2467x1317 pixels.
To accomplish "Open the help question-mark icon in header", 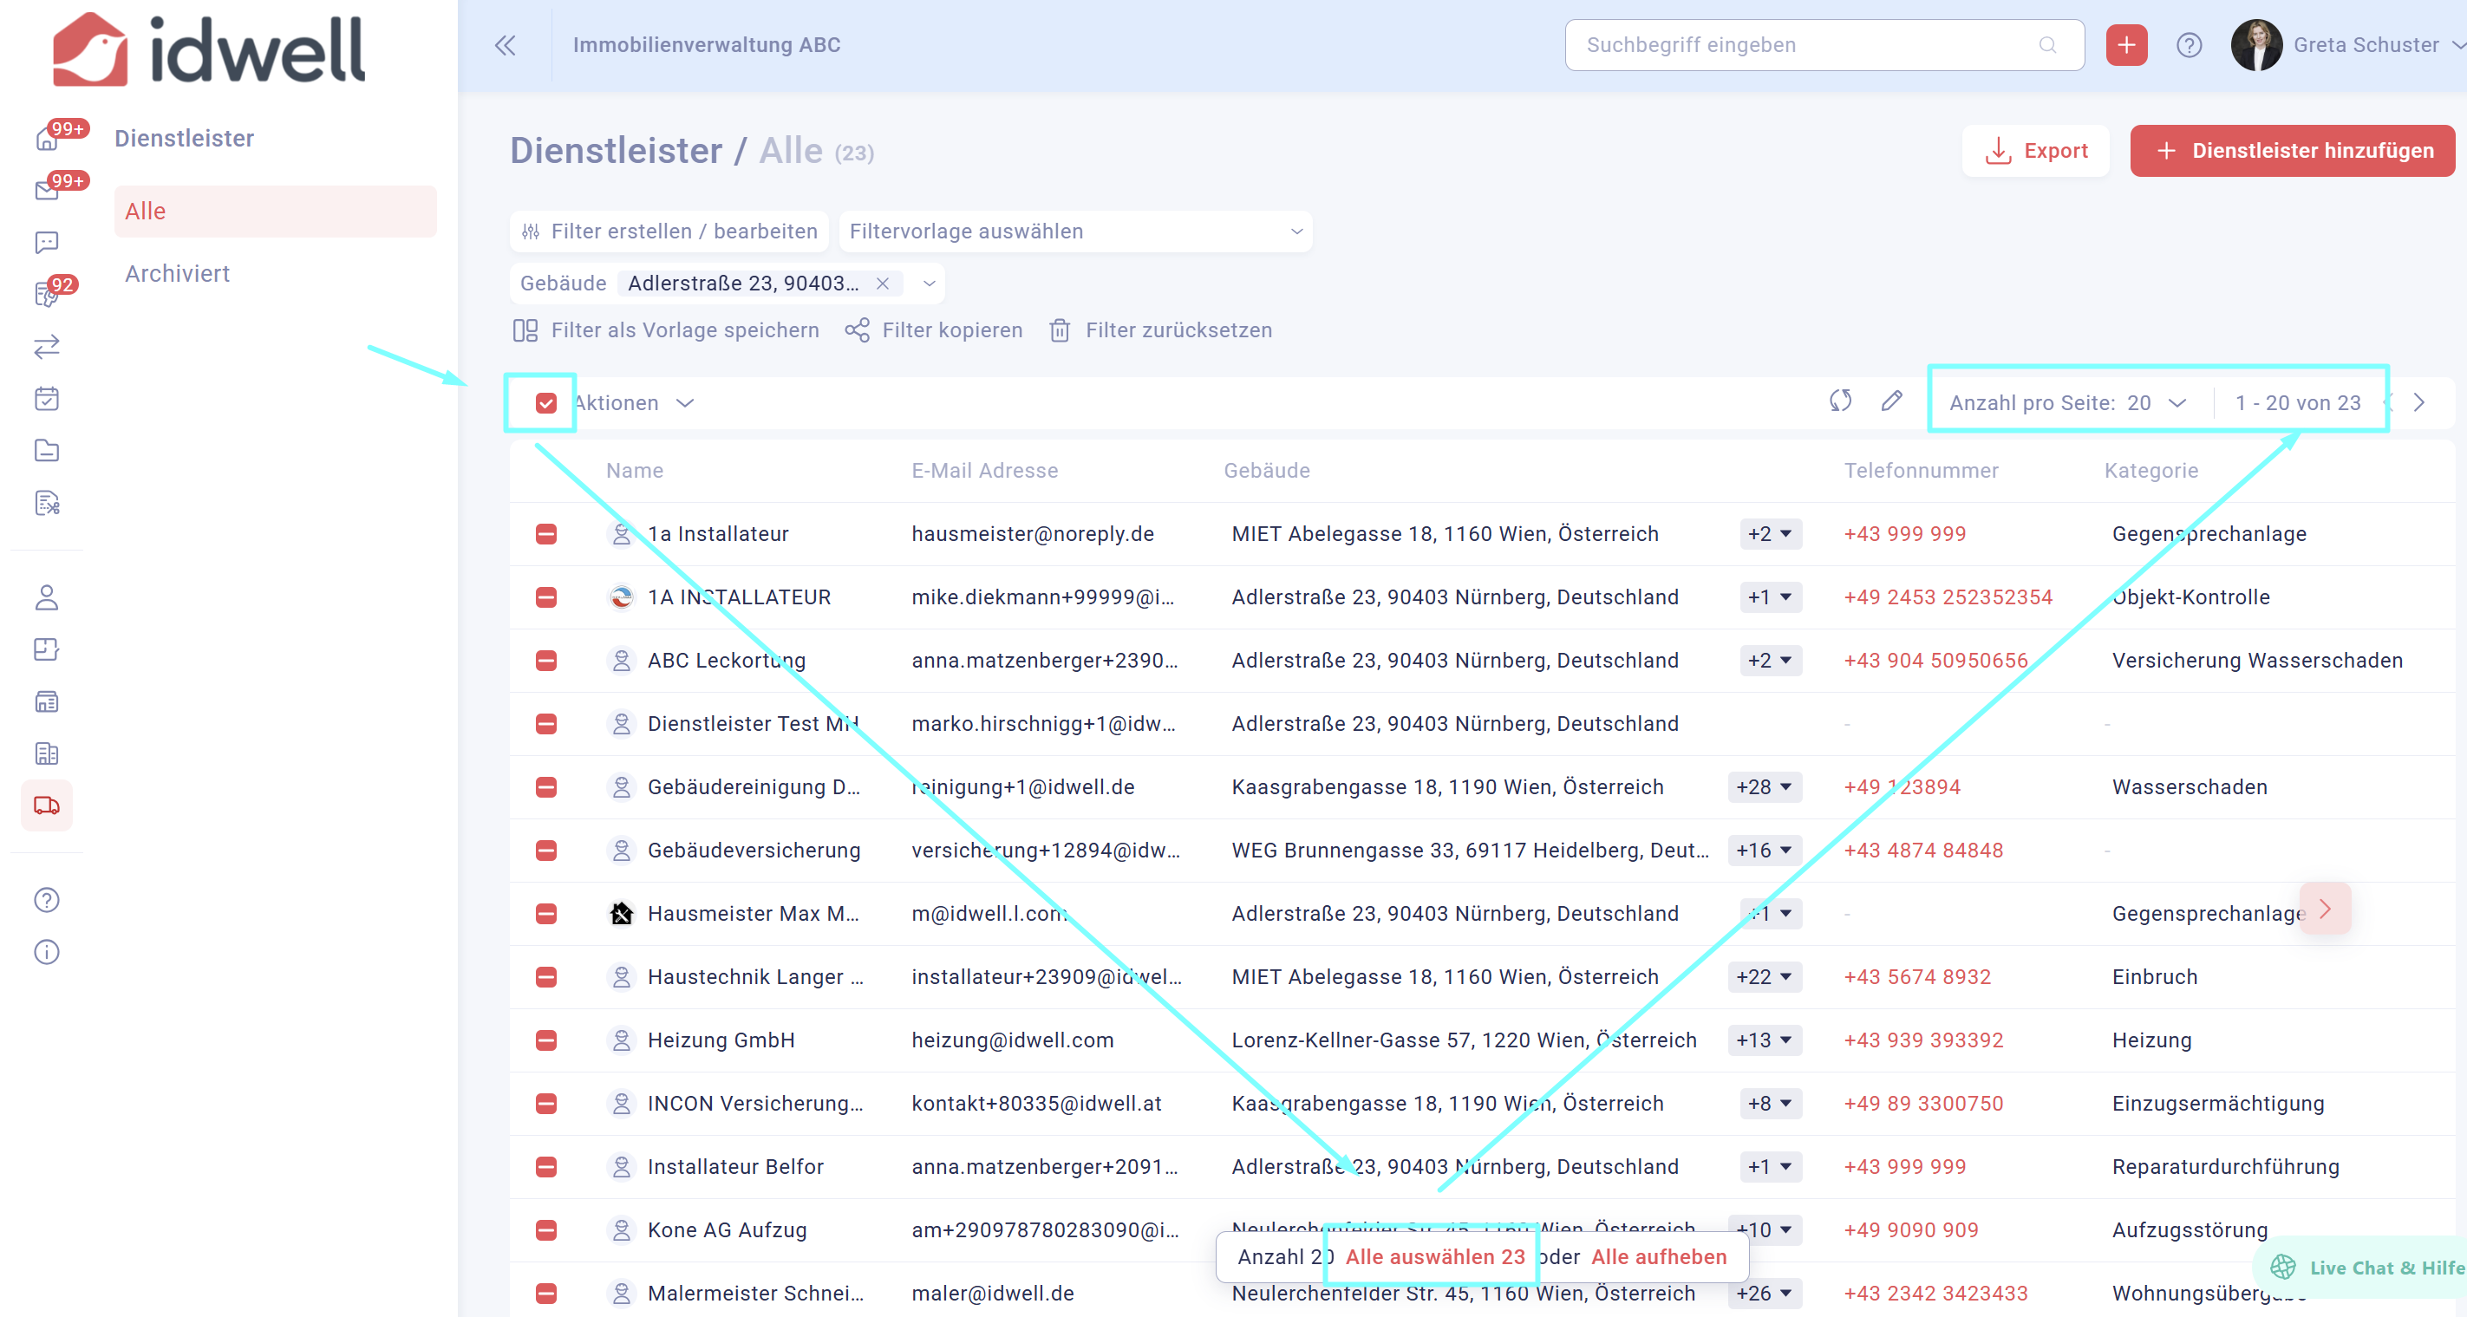I will pos(2189,45).
